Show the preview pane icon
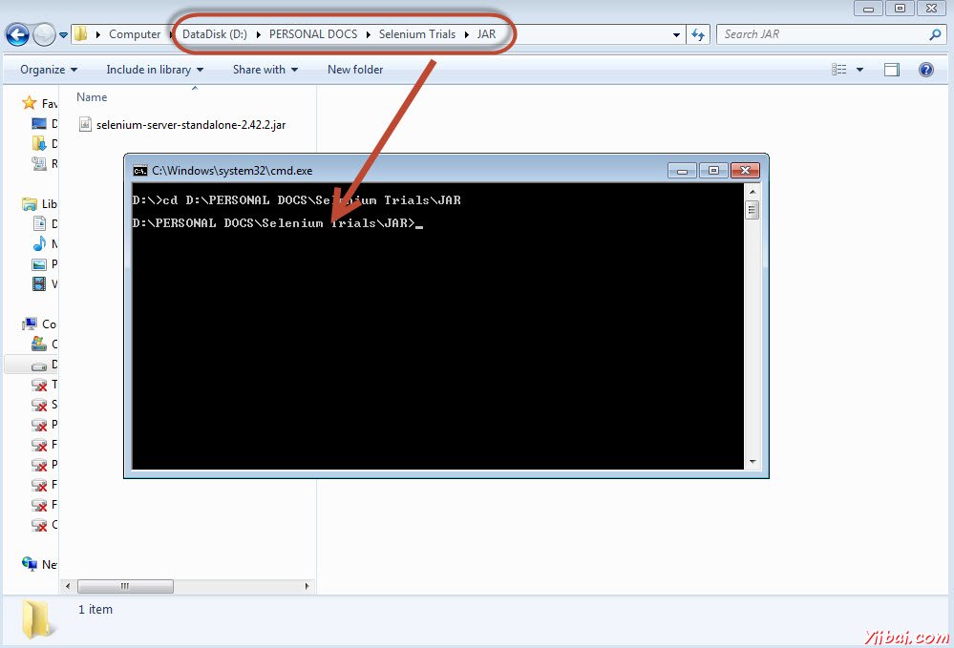Image resolution: width=954 pixels, height=648 pixels. coord(891,70)
